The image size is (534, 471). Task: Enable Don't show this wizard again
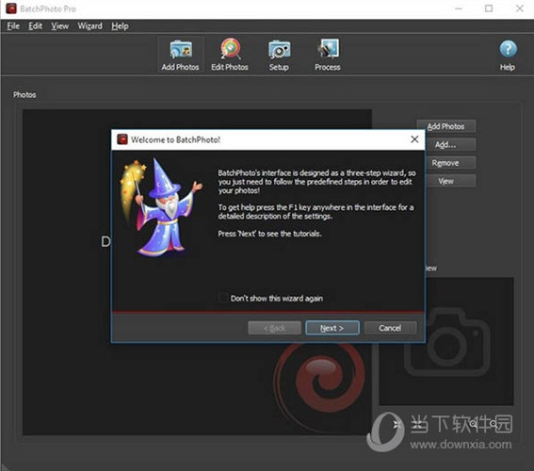(223, 298)
